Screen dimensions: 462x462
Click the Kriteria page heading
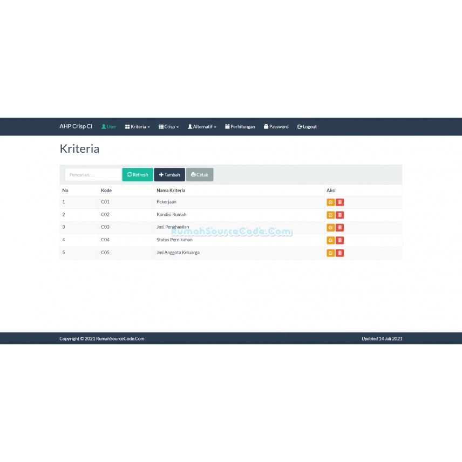point(79,149)
